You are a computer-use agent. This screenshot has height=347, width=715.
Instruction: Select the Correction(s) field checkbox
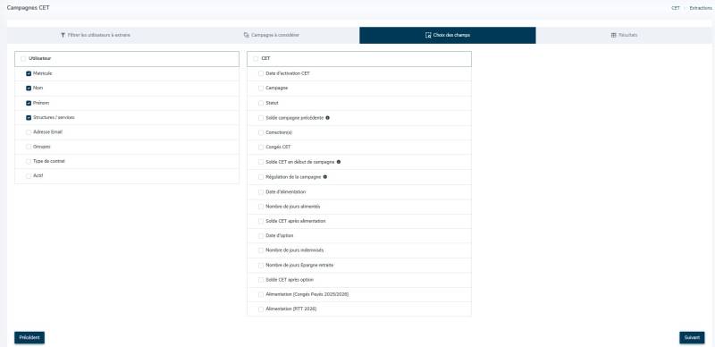click(261, 132)
